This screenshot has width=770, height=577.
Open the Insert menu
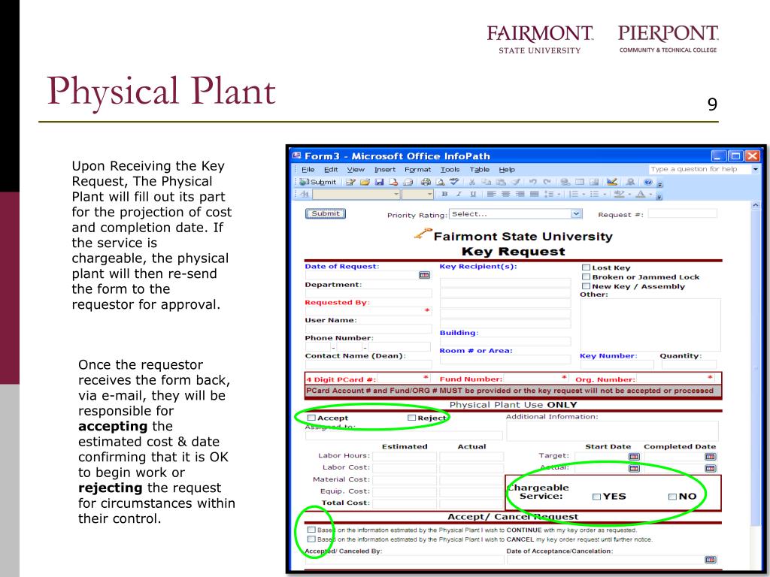click(x=384, y=169)
